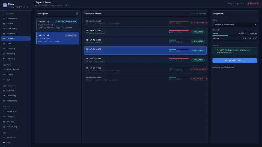Screen dimensions: 262x147
Task: Click the Shipments sidebar icon
Action: click(x=4, y=33)
